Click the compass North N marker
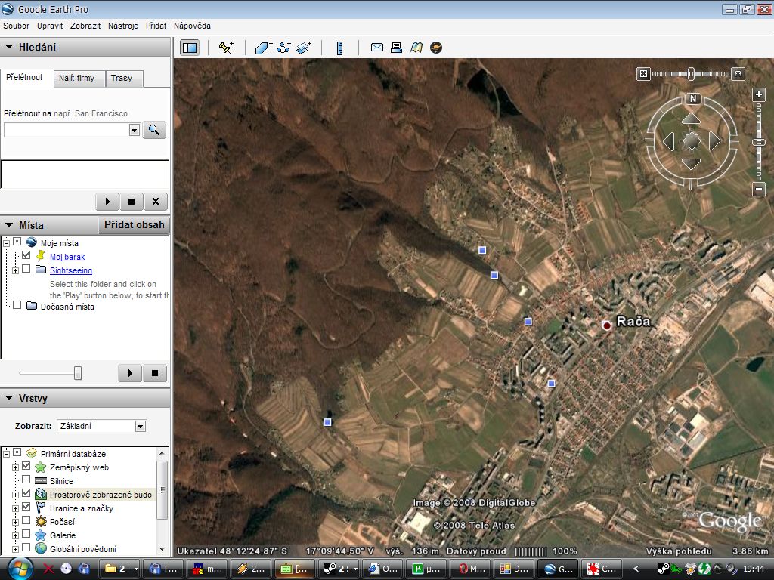 point(693,99)
